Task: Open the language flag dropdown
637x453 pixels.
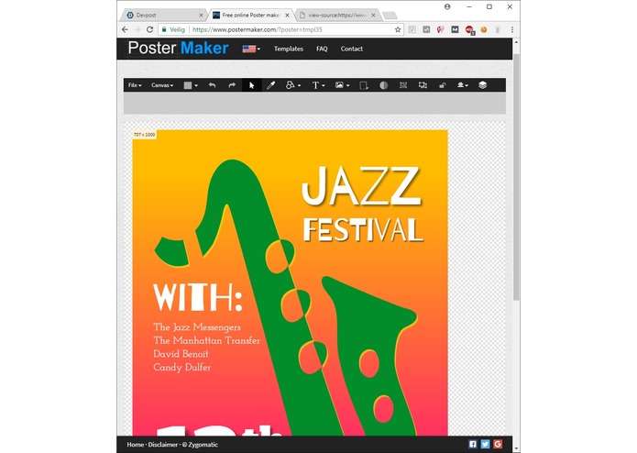Action: [251, 49]
